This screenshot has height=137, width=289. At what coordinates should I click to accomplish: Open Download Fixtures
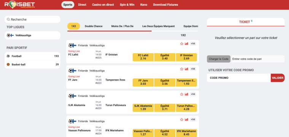click(x=165, y=5)
